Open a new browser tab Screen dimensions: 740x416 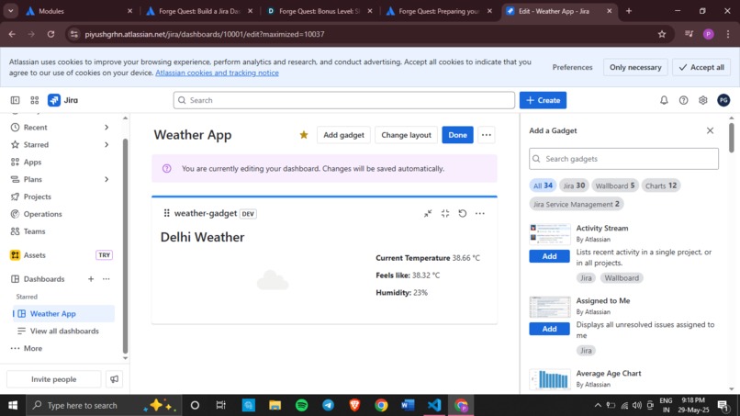[629, 11]
